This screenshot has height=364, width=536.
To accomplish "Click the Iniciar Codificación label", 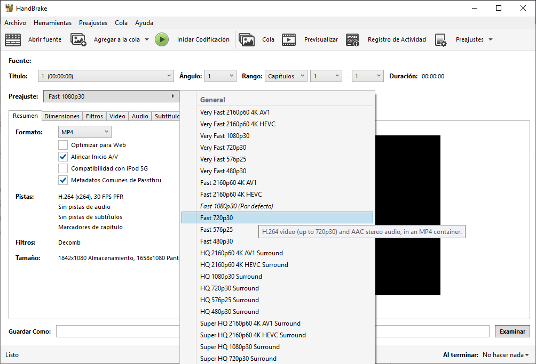I will (203, 39).
